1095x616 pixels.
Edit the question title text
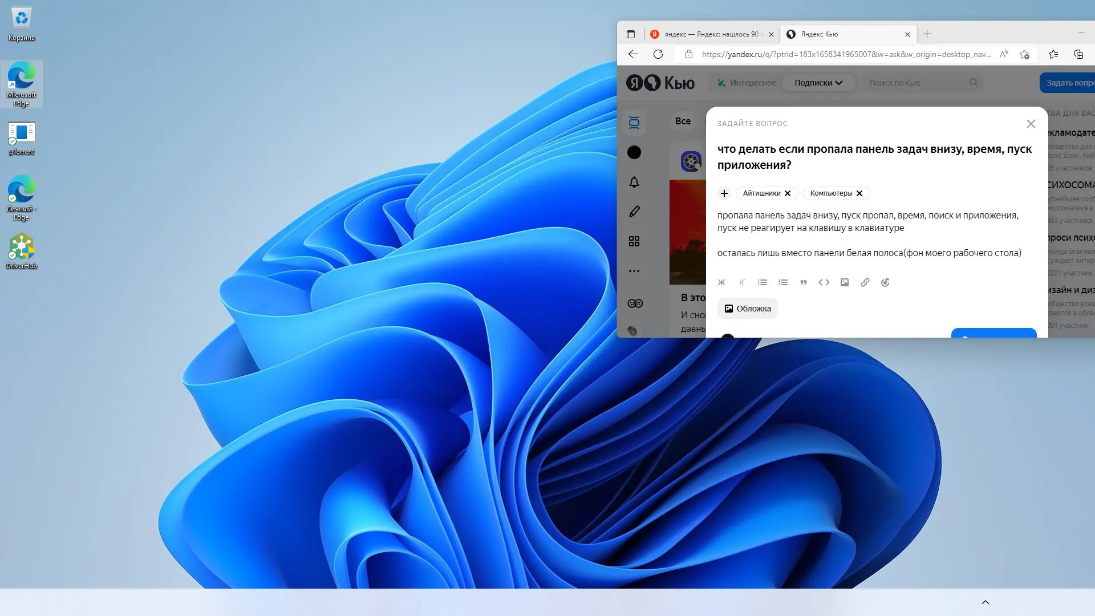[874, 157]
